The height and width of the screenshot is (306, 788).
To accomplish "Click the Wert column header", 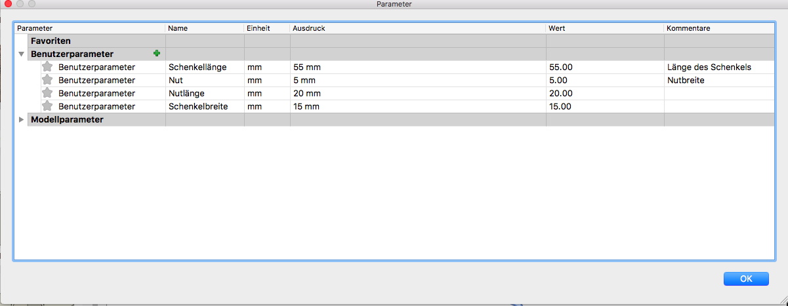I will (605, 29).
